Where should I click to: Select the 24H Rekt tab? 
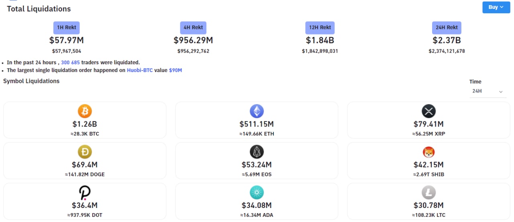click(447, 28)
